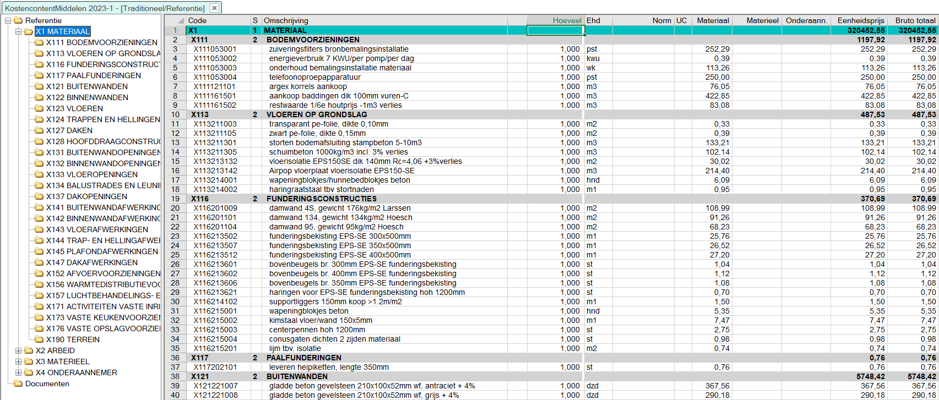Click the Ehd column header
Screen dimensions: 939x400
click(x=598, y=20)
